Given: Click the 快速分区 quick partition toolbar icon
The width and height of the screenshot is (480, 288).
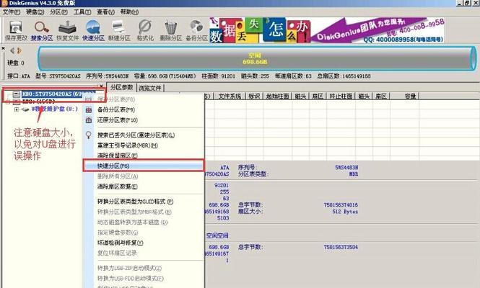Looking at the screenshot, I should 93,30.
